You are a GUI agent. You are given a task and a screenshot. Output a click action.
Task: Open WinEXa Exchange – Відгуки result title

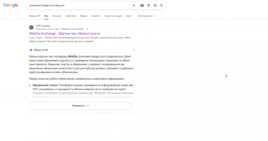click(65, 34)
